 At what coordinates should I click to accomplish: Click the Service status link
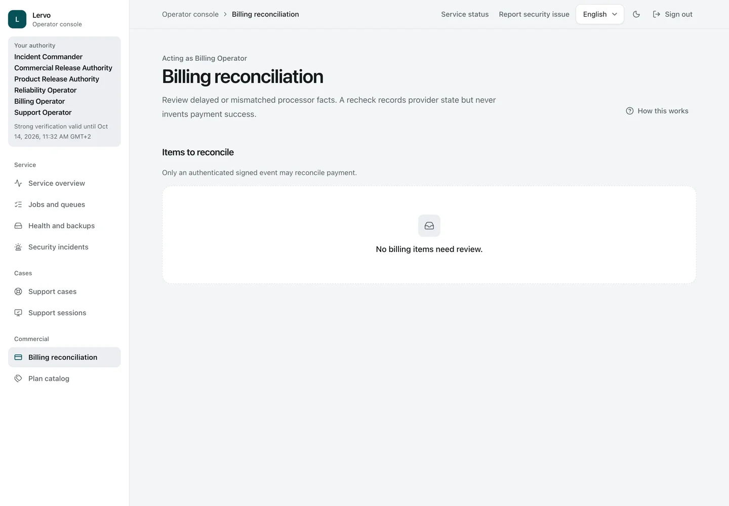point(465,14)
